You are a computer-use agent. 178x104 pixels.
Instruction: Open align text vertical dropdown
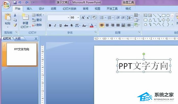click(137, 20)
